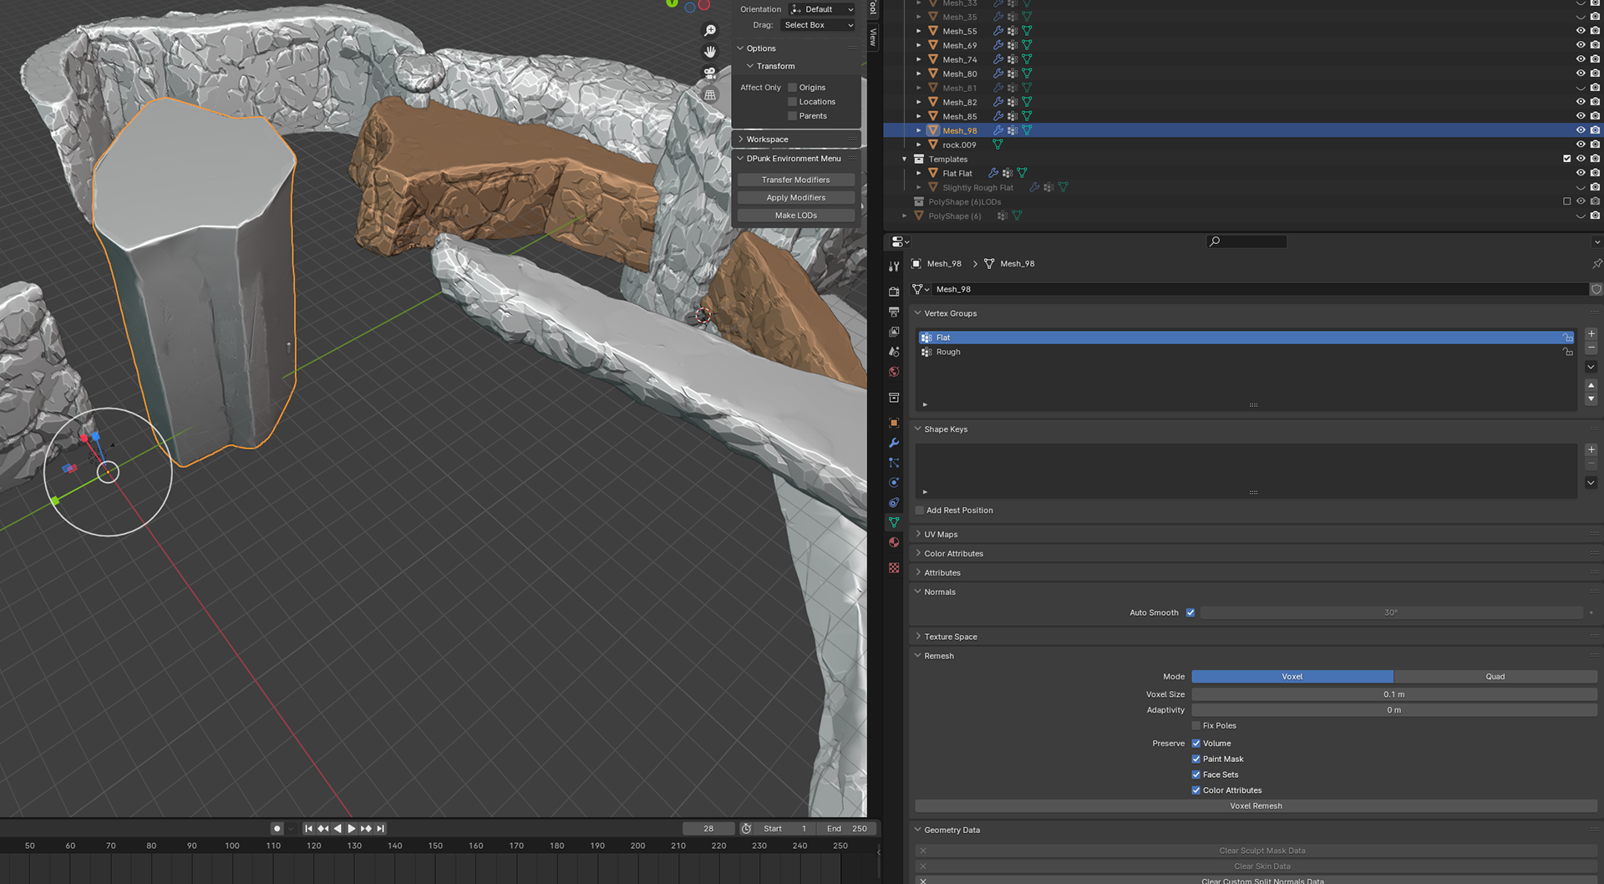Add a new vertex group
The width and height of the screenshot is (1604, 884).
(1591, 333)
